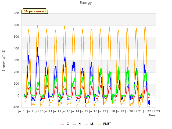The height and width of the screenshot is (129, 172).
Task: Select the G legend label
Action: tap(68, 124)
